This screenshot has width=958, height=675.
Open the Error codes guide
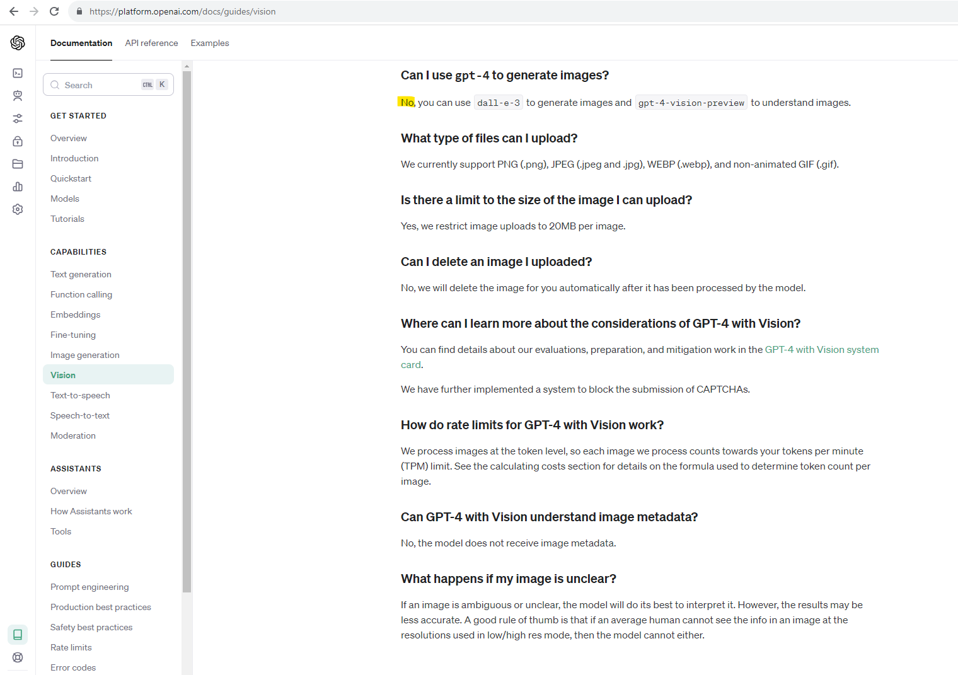coord(73,667)
